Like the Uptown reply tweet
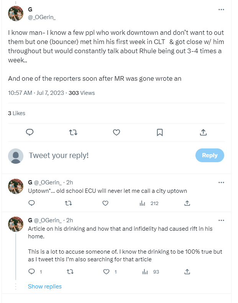 [106, 204]
